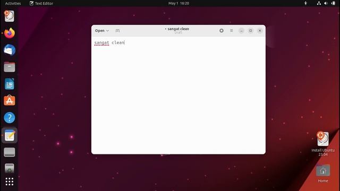
Task: Open the accessibility menu in the top bar
Action: point(305,3)
